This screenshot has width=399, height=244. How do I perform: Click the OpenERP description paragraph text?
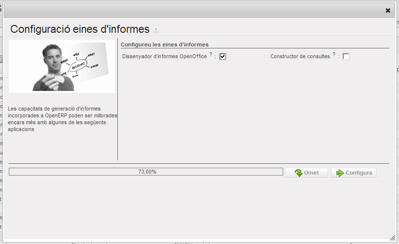(62, 119)
